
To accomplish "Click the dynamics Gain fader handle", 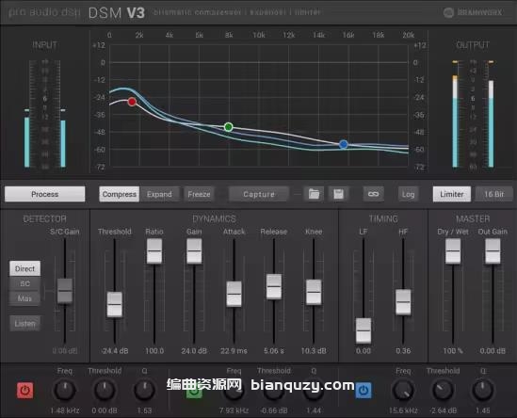I will 194,250.
